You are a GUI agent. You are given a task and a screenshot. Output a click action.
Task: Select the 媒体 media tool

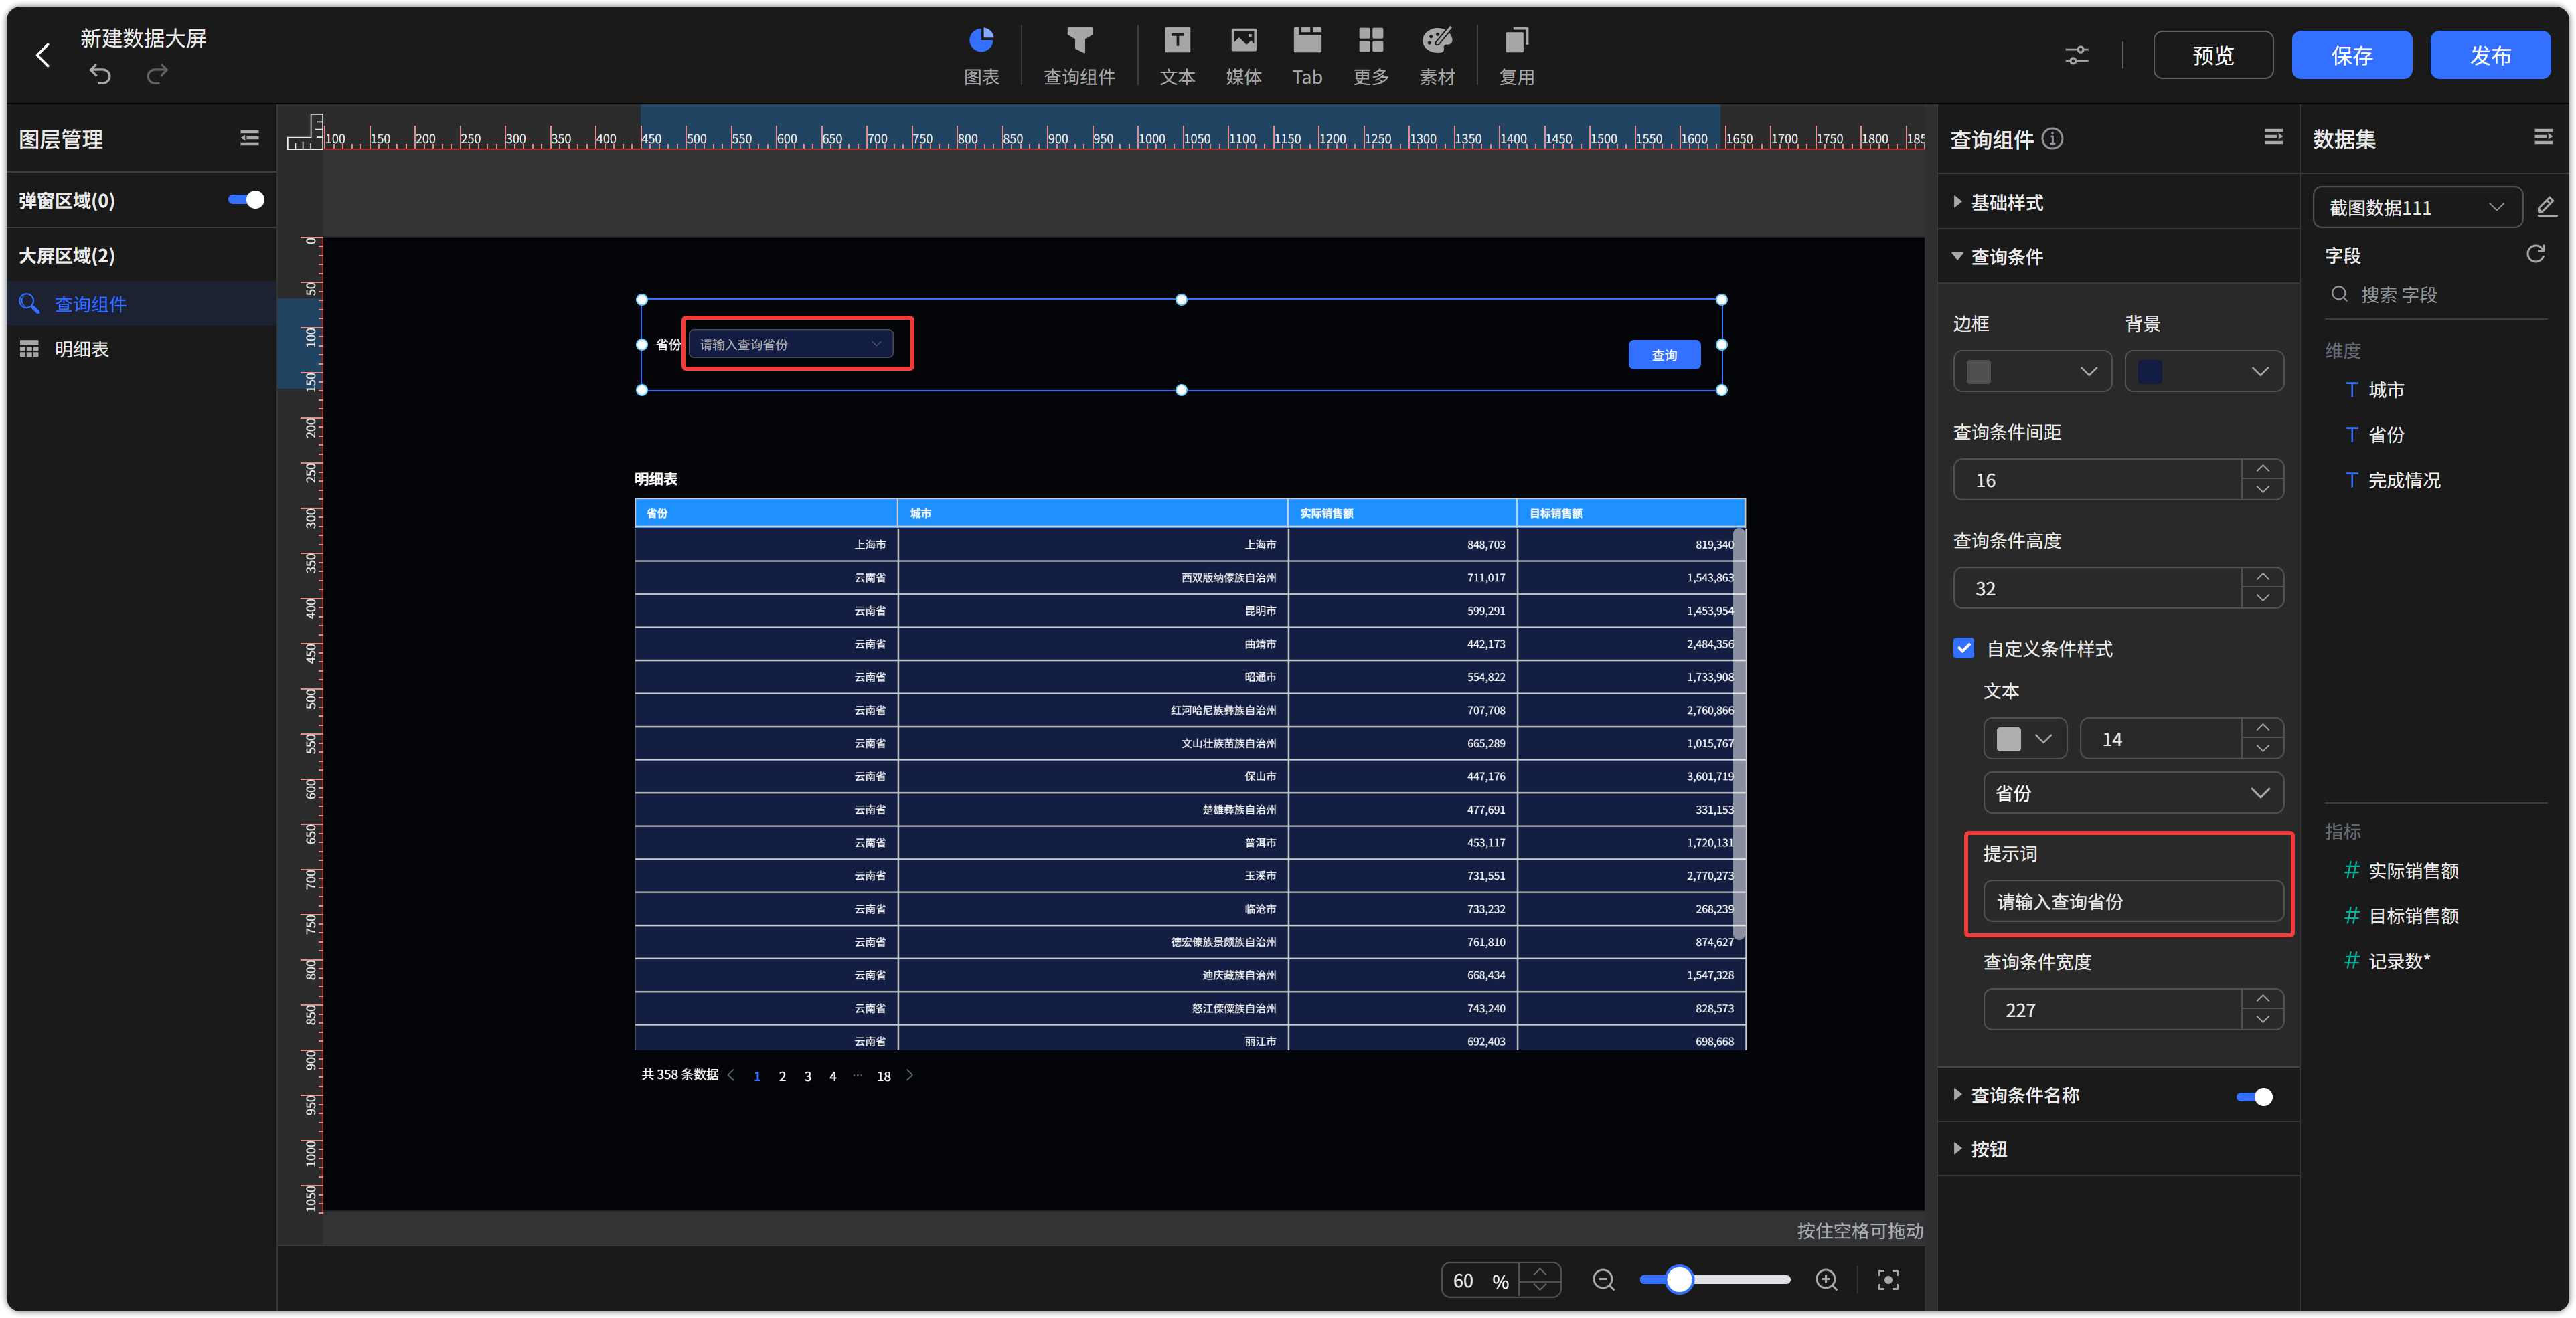[x=1243, y=55]
